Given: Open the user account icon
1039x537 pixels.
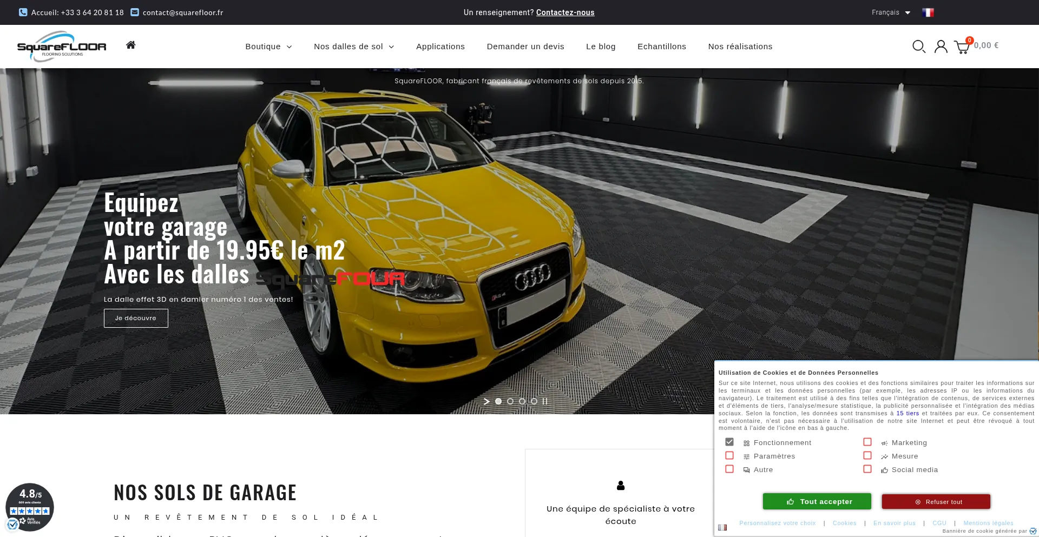Looking at the screenshot, I should [941, 47].
